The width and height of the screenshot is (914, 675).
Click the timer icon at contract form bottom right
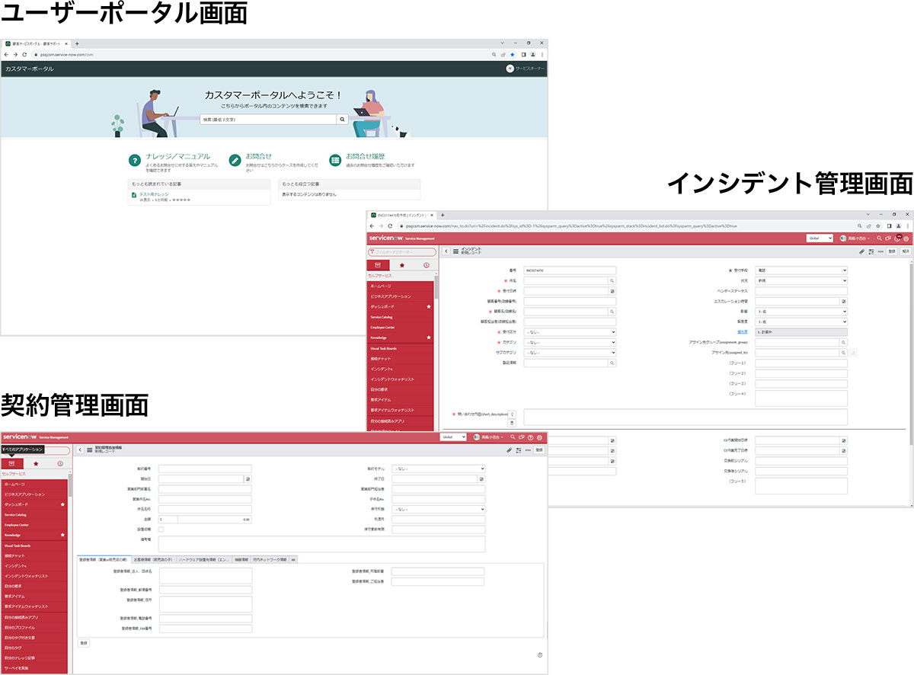(x=539, y=654)
